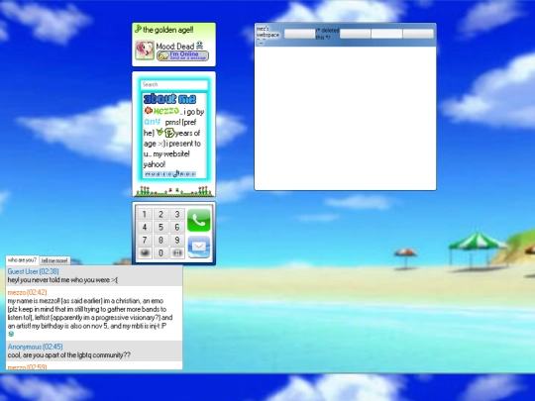This screenshot has width=535, height=401.
Task: Switch to the 'who are you?' tab
Action: [22, 260]
